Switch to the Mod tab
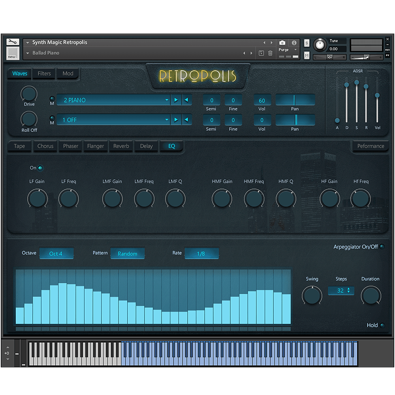Image resolution: width=395 pixels, height=395 pixels. click(x=68, y=73)
